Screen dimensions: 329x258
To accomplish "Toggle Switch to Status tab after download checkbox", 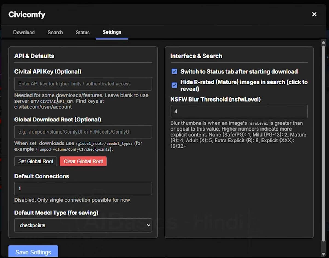I will coord(174,71).
